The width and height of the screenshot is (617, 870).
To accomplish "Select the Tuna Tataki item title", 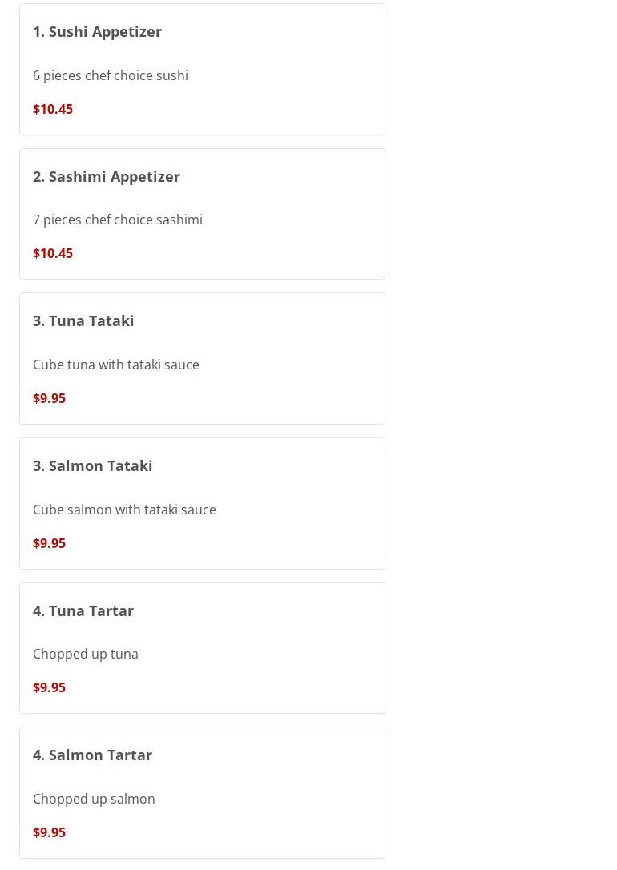I will (83, 320).
